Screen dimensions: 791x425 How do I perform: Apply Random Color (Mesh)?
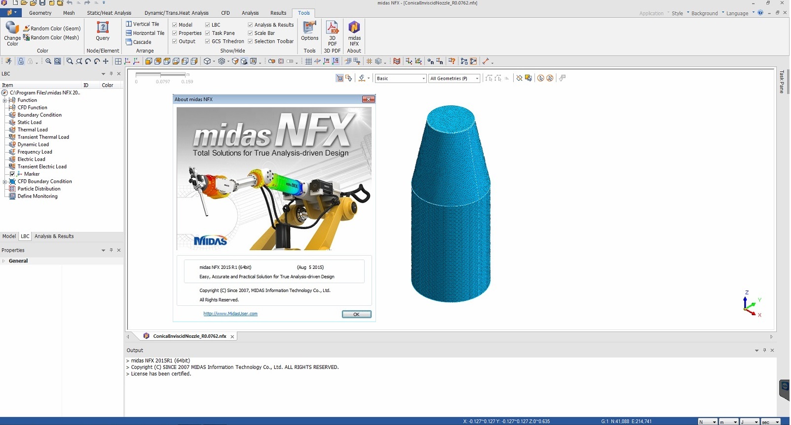click(51, 37)
